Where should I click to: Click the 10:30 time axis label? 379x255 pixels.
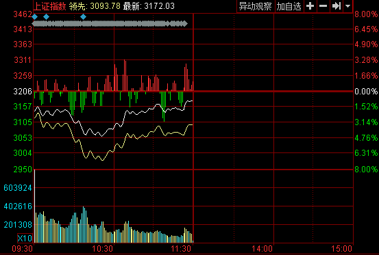click(103, 249)
